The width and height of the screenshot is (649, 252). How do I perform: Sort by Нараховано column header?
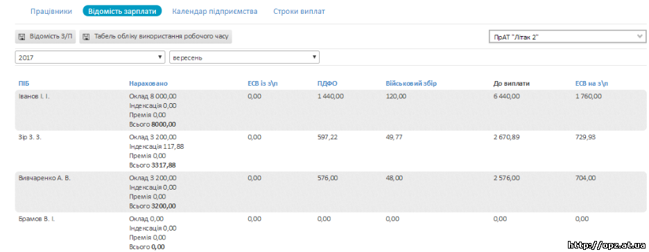tap(148, 84)
